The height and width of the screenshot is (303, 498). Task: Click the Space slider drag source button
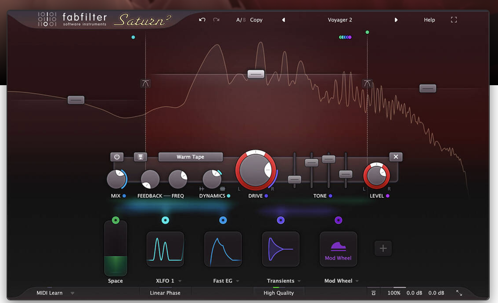tap(115, 220)
